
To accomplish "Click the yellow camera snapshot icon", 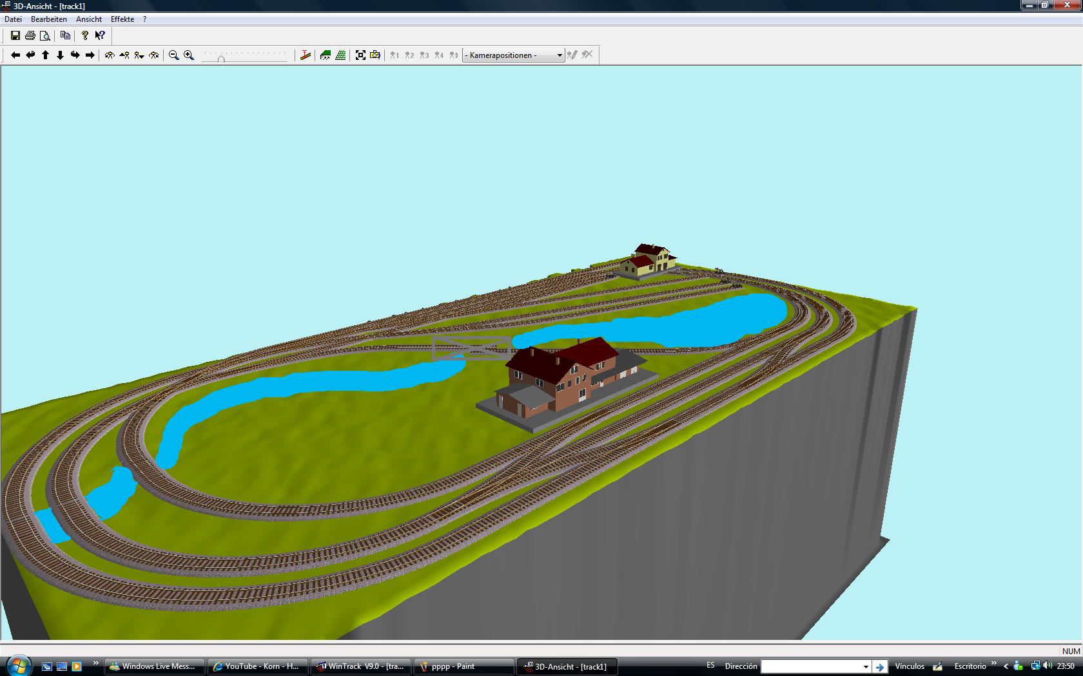I will [375, 55].
